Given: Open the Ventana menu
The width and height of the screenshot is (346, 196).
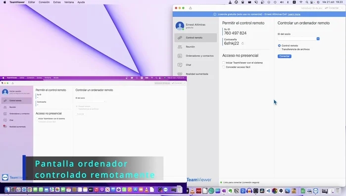Looking at the screenshot, I should click(x=69, y=2).
